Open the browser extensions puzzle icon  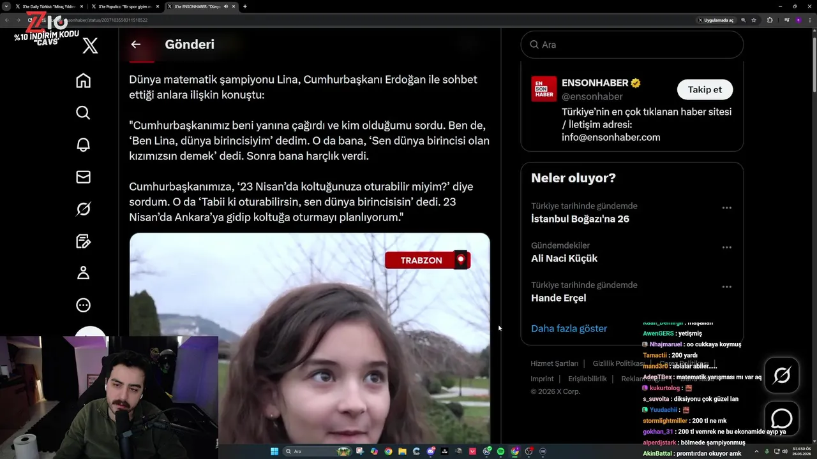click(x=770, y=20)
